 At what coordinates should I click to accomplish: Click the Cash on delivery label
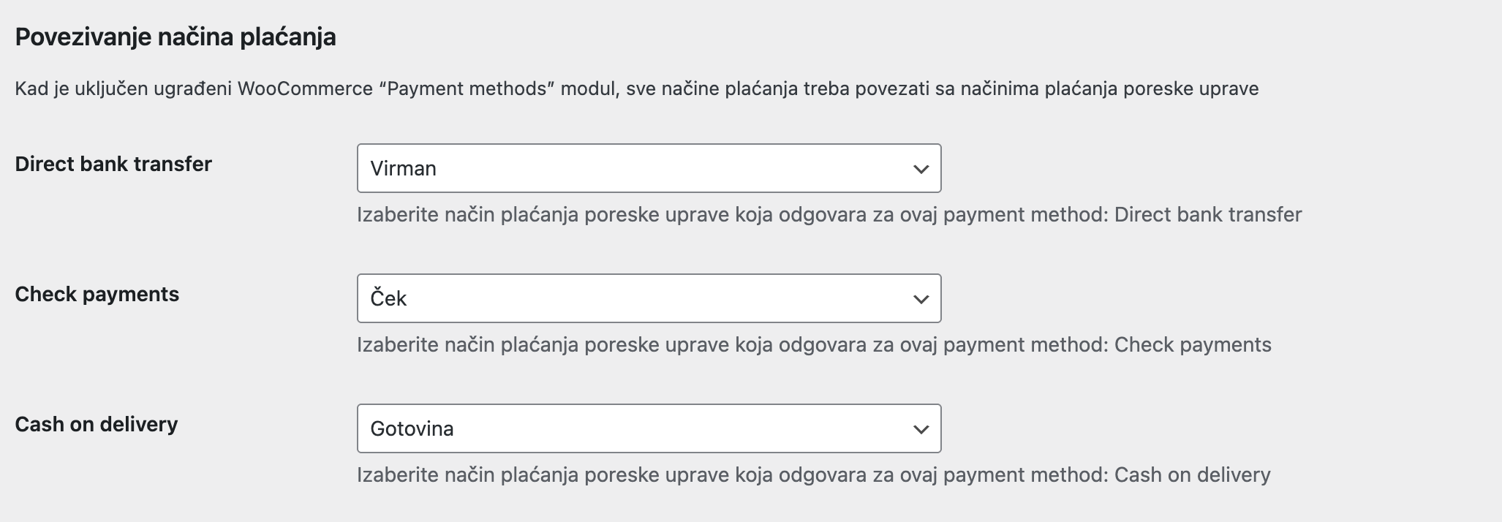tap(97, 423)
